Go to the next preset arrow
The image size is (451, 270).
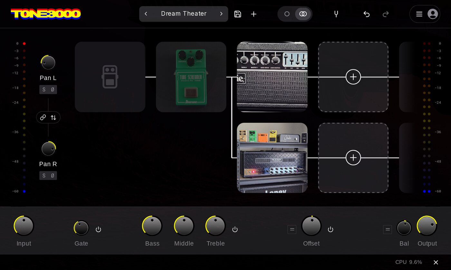(221, 14)
